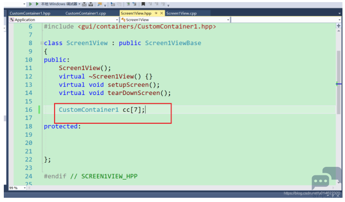Click the word Screen1ViewBase in class declaration

pyautogui.click(x=173, y=43)
